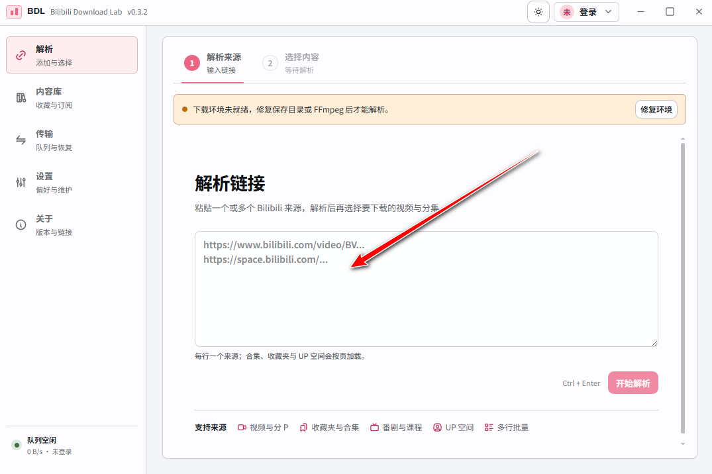Click the step number 1 circle
The height and width of the screenshot is (474, 712).
tap(191, 63)
